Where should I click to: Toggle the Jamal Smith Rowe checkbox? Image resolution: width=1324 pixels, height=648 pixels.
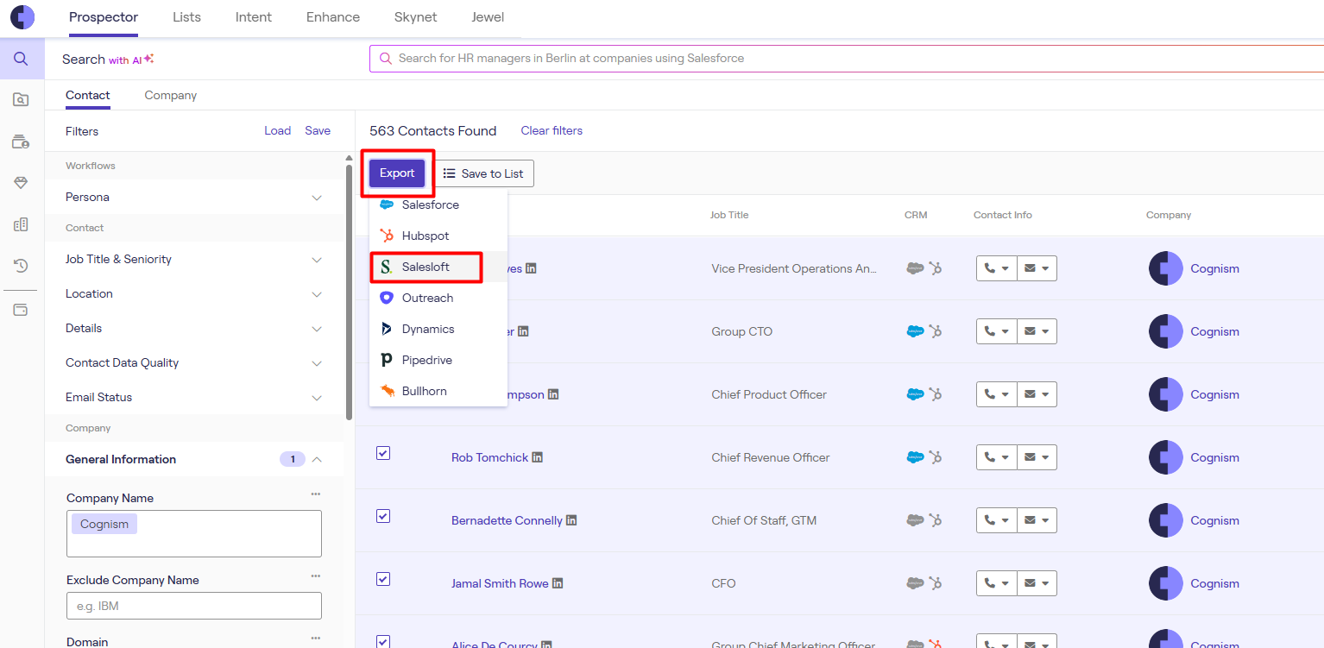click(383, 579)
